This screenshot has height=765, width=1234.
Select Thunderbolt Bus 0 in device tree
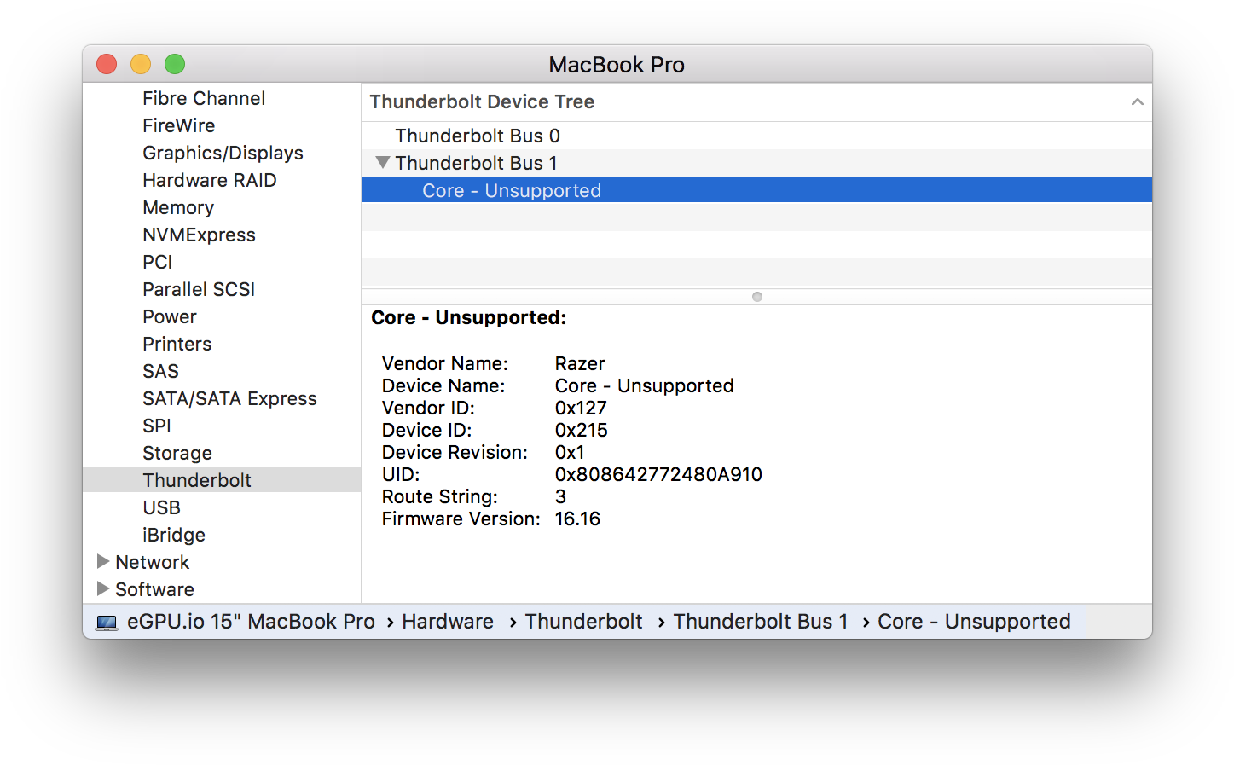(478, 135)
